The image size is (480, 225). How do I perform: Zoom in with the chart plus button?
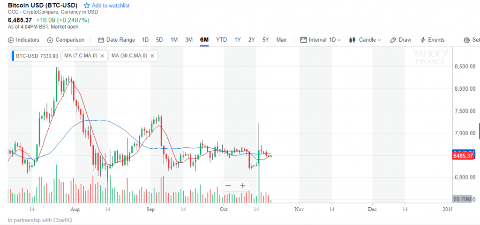point(243,186)
